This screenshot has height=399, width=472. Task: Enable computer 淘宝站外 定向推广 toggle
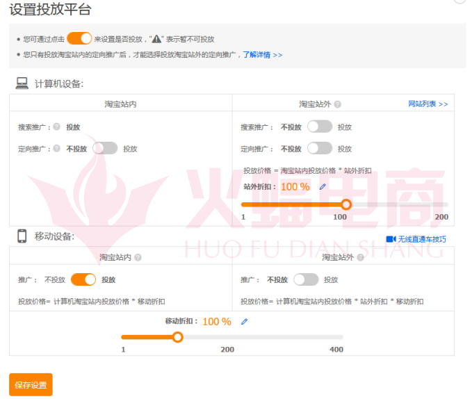pos(320,148)
